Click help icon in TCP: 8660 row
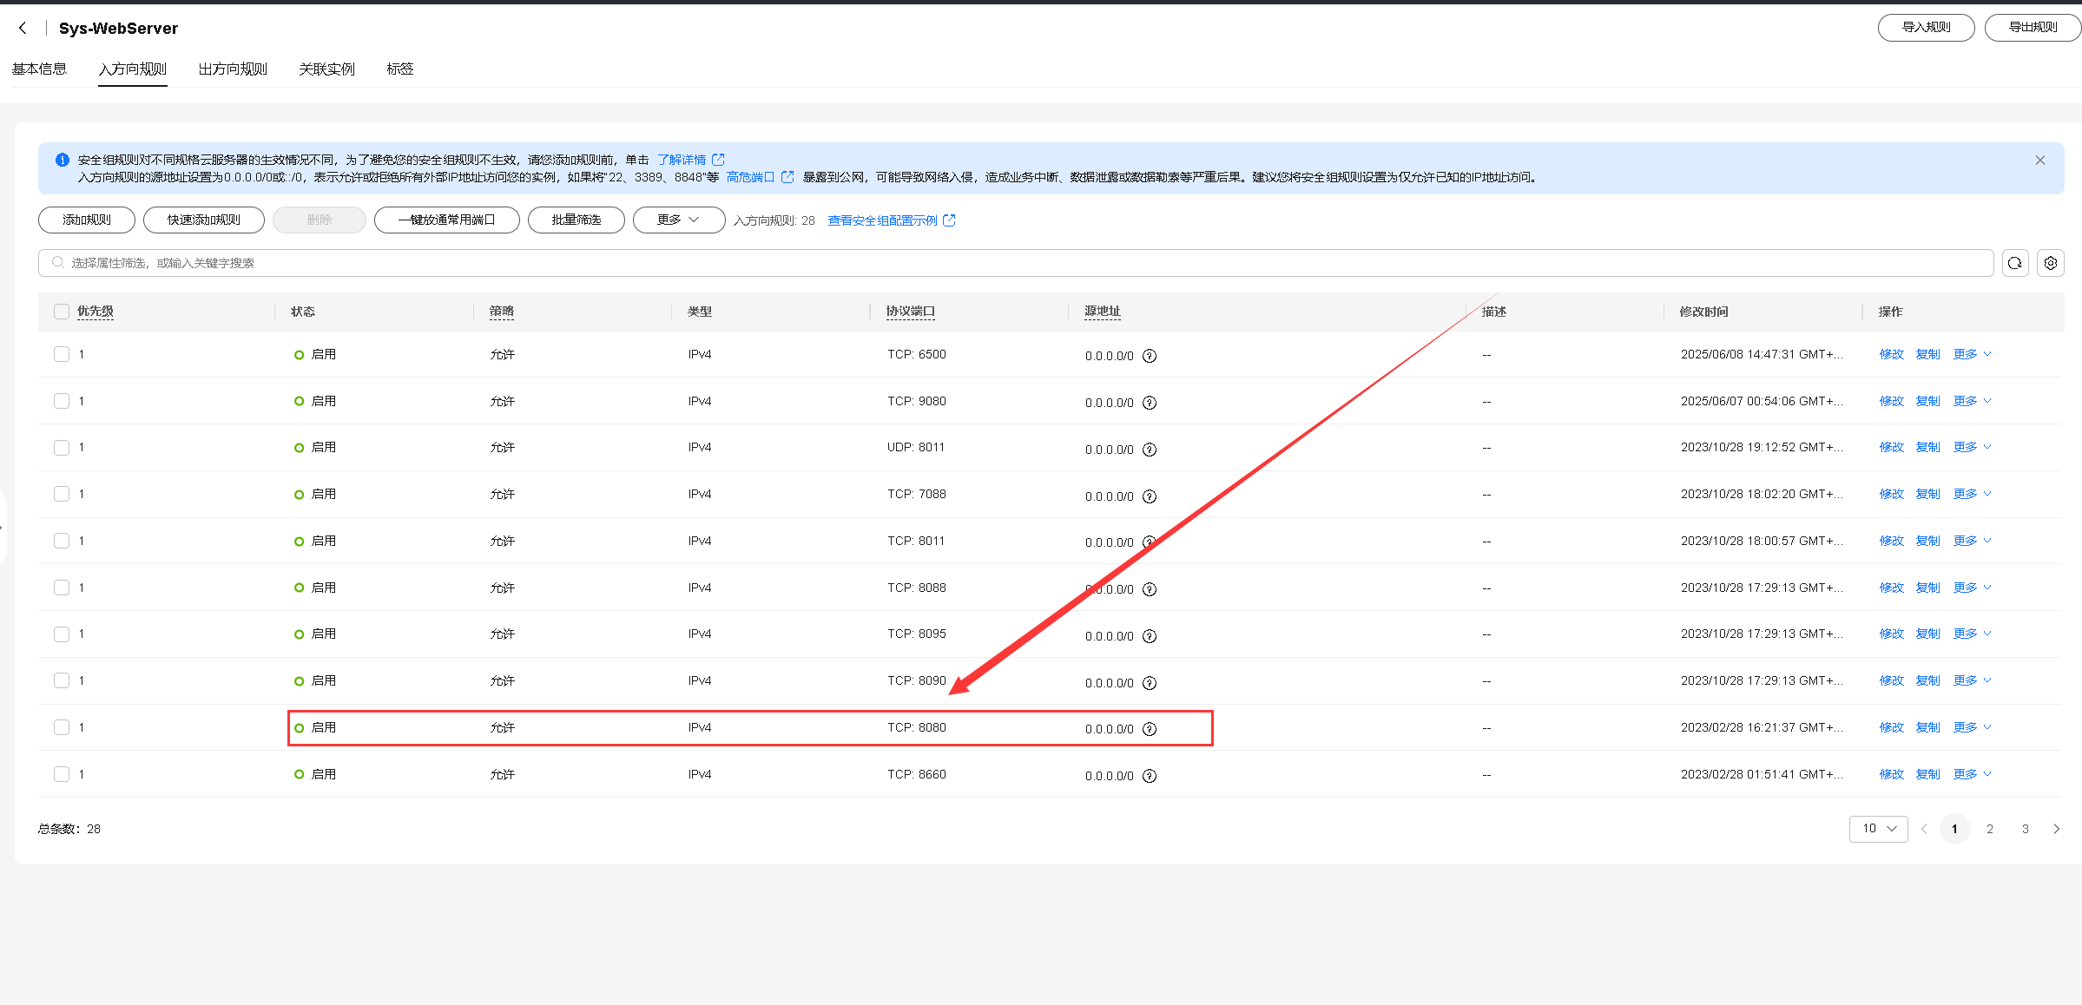This screenshot has width=2082, height=1005. (1150, 776)
